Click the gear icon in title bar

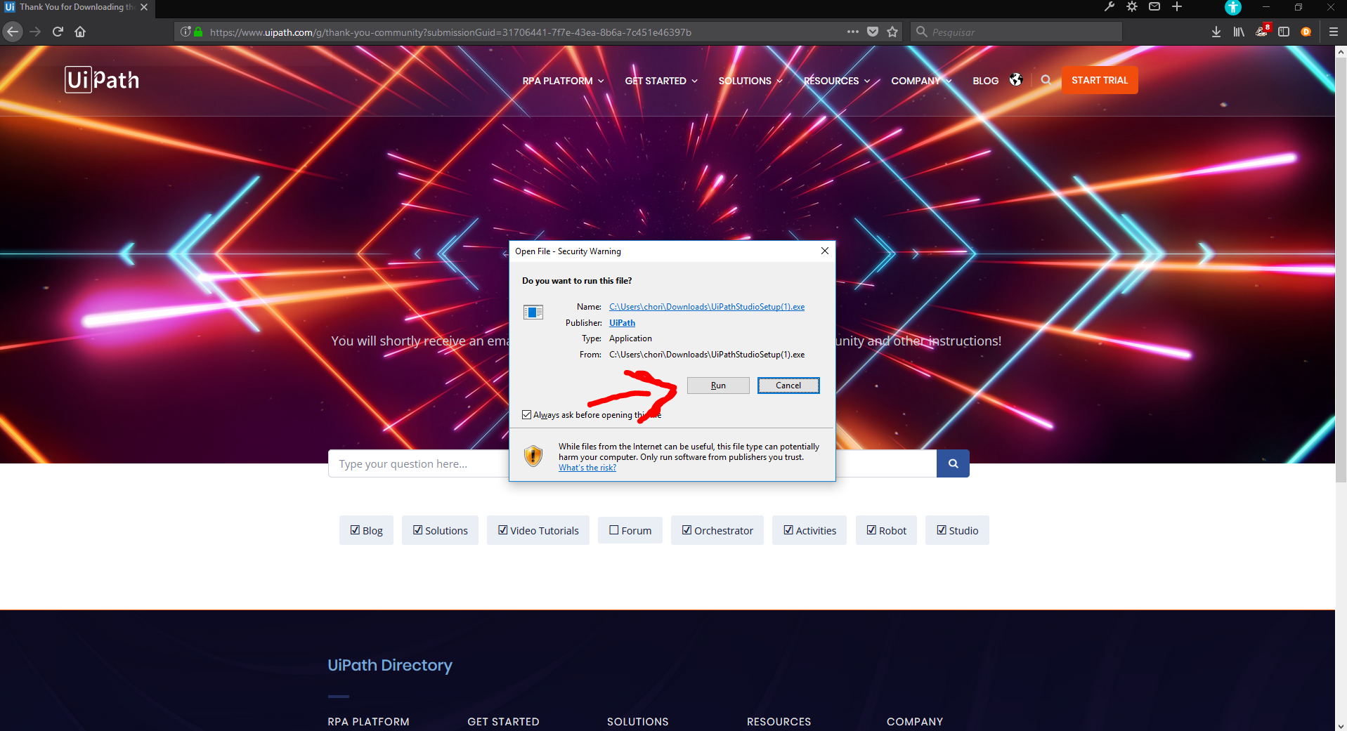coord(1132,7)
